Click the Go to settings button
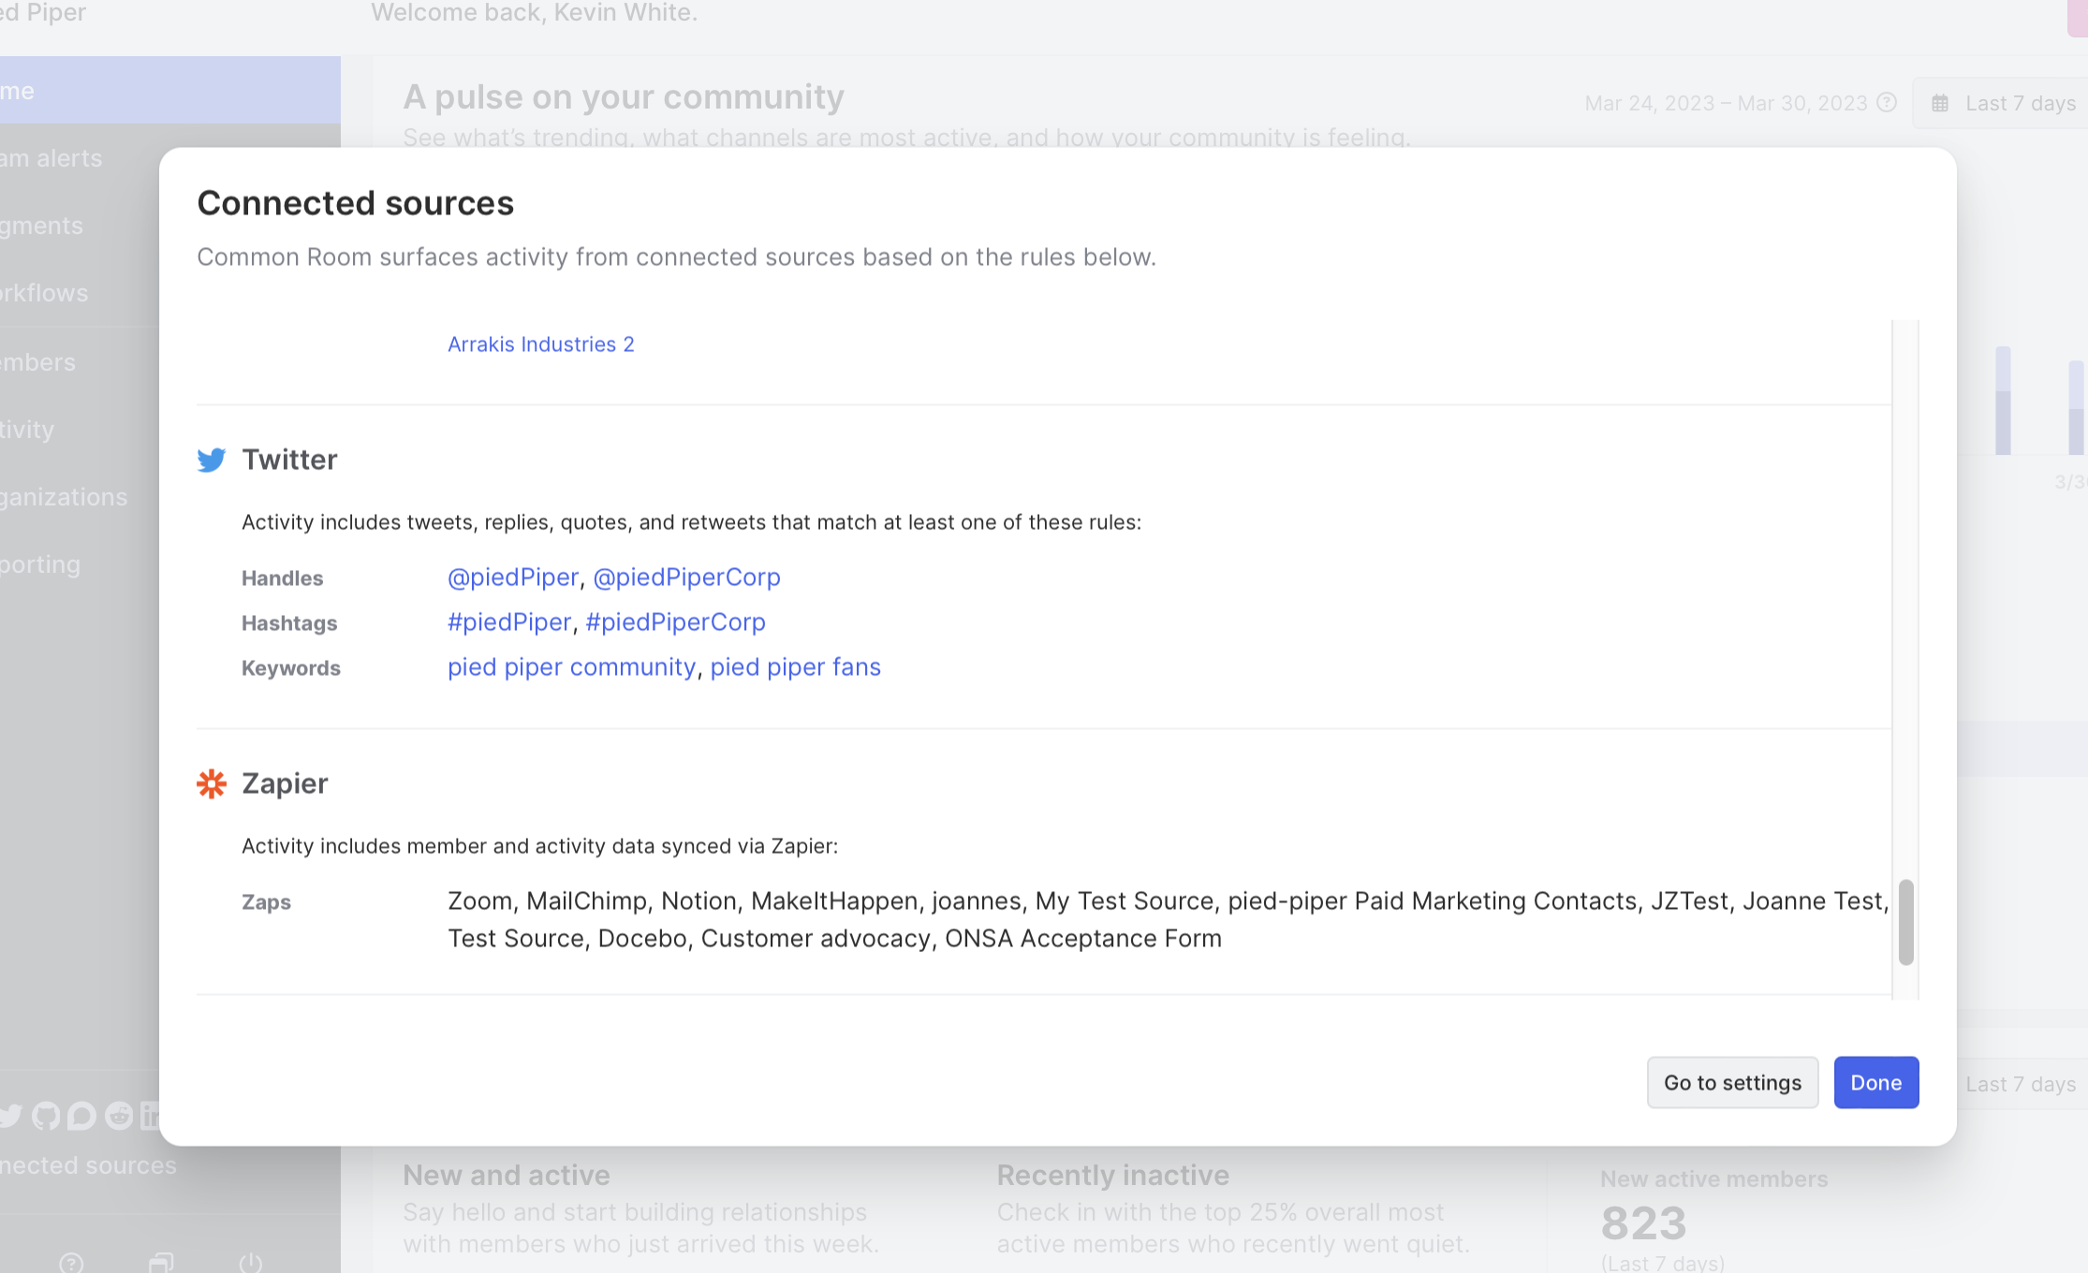Screen dimensions: 2088x1273 (1732, 1083)
